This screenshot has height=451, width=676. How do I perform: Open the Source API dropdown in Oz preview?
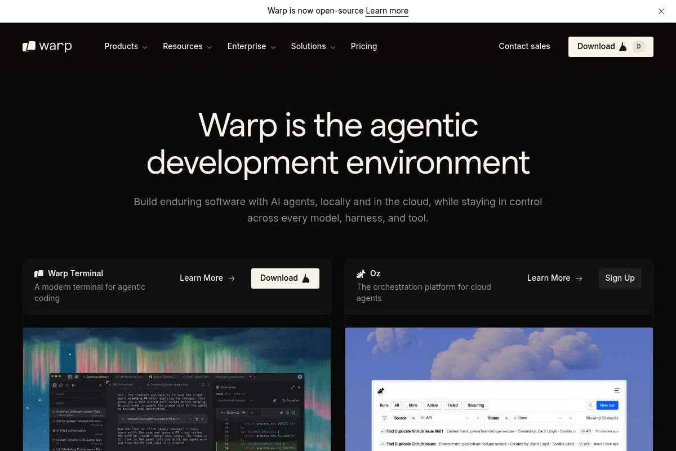coord(444,418)
